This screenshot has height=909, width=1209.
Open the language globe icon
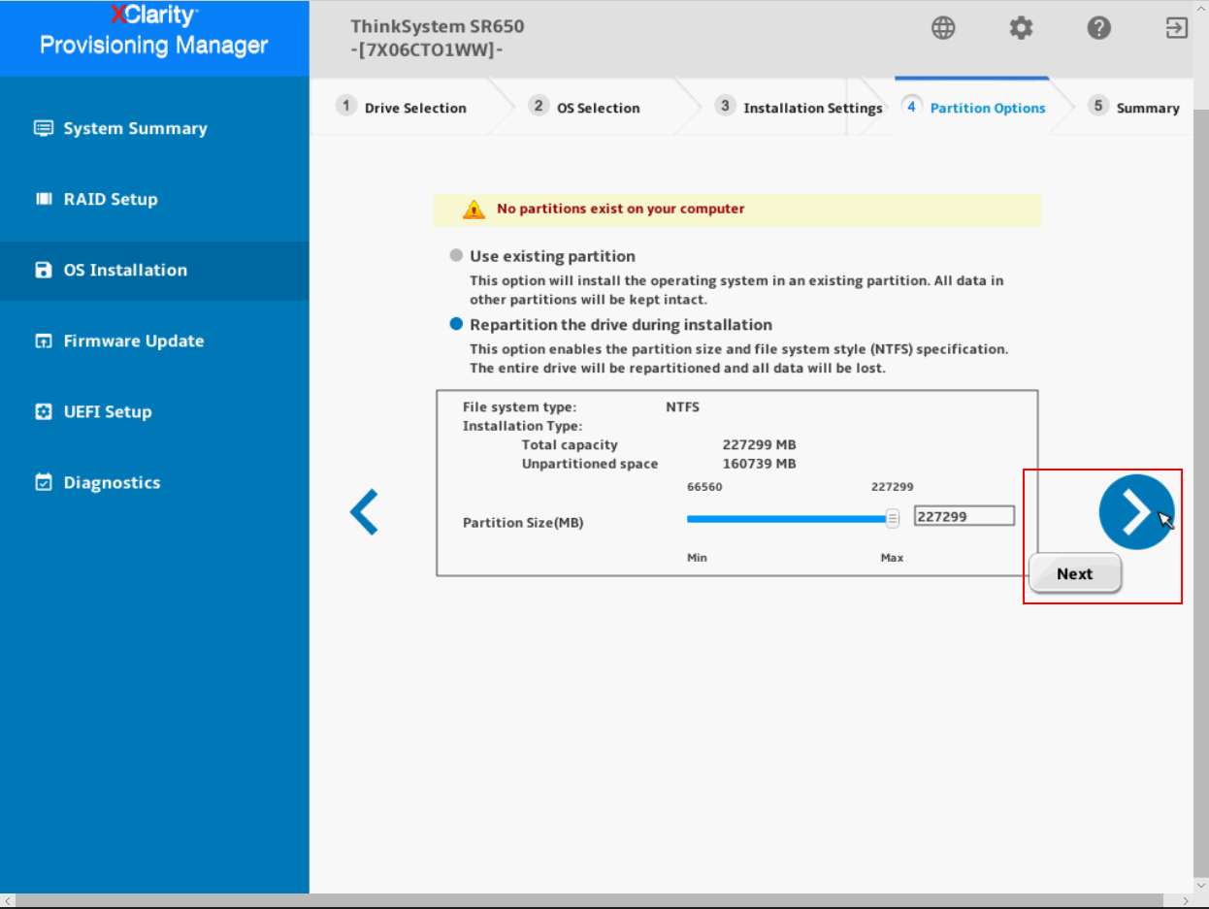point(943,28)
